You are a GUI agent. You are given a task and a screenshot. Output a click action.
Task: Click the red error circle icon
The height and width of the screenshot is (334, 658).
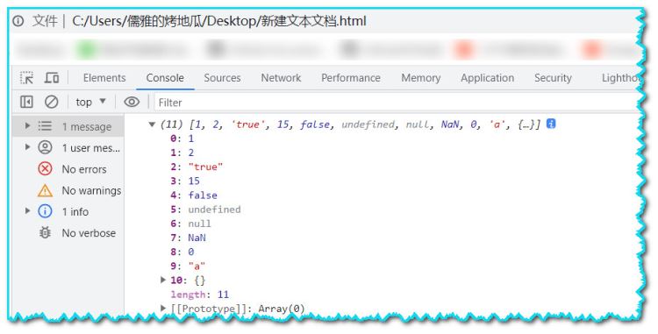coord(45,169)
